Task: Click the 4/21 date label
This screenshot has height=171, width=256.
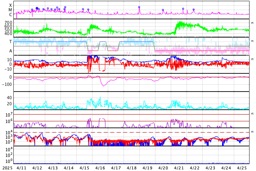Action: coord(179,168)
